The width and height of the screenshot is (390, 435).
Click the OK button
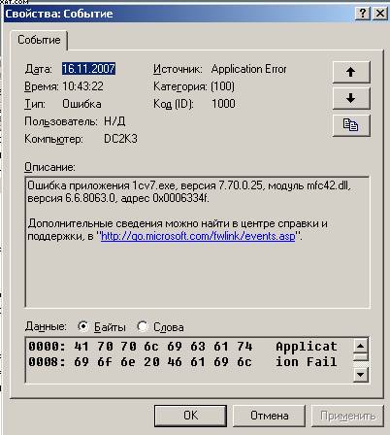190,416
